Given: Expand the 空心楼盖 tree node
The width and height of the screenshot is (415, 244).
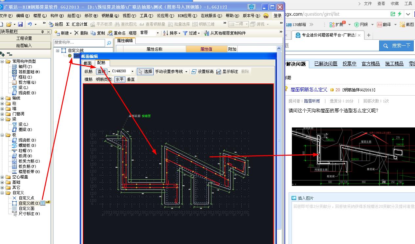Looking at the screenshot, I should tap(3, 177).
